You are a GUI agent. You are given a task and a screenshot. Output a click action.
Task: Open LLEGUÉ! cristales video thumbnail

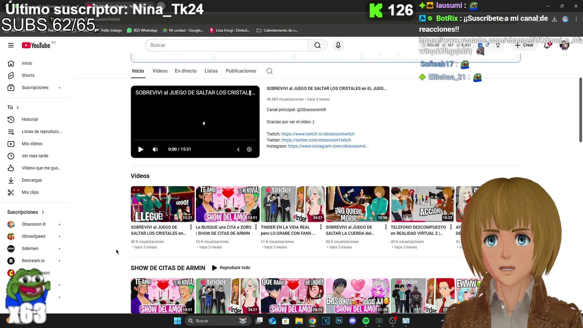[163, 204]
